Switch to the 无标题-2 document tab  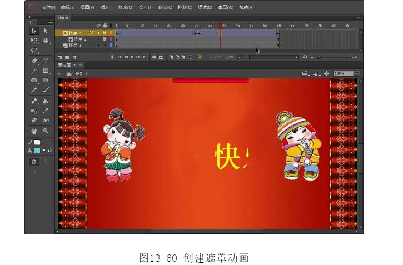click(67, 66)
